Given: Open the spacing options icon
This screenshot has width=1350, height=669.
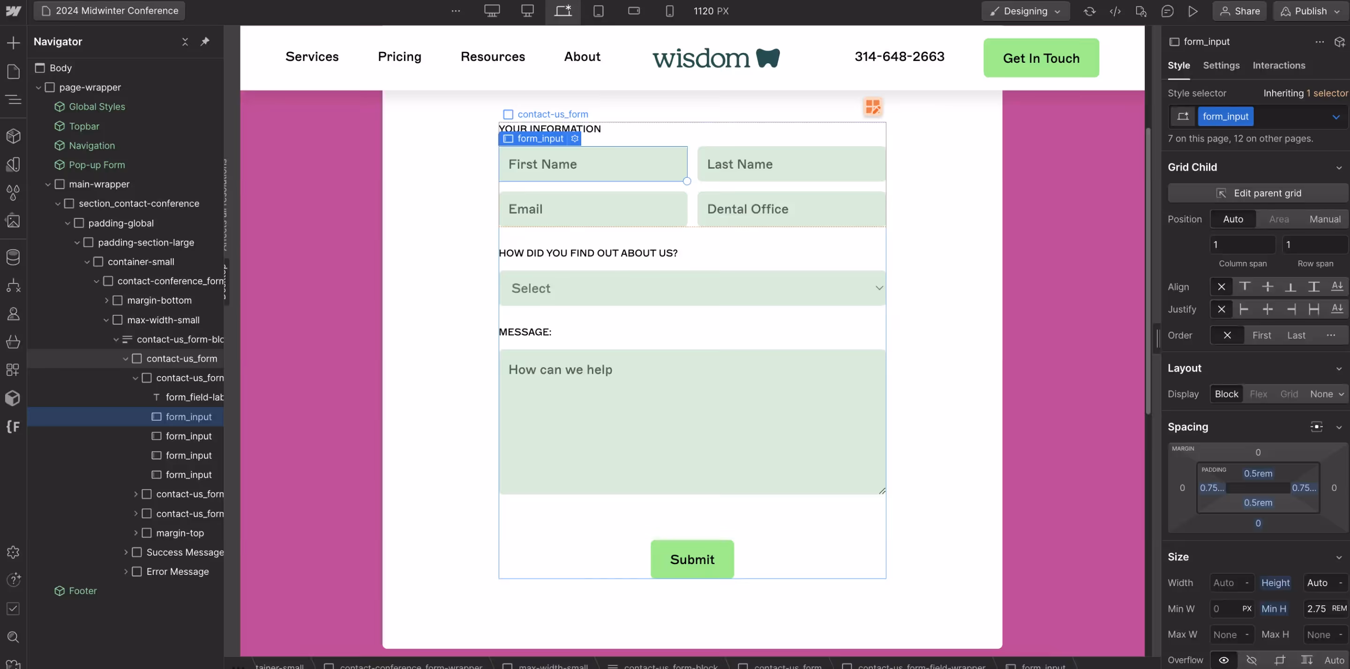Looking at the screenshot, I should (1316, 427).
